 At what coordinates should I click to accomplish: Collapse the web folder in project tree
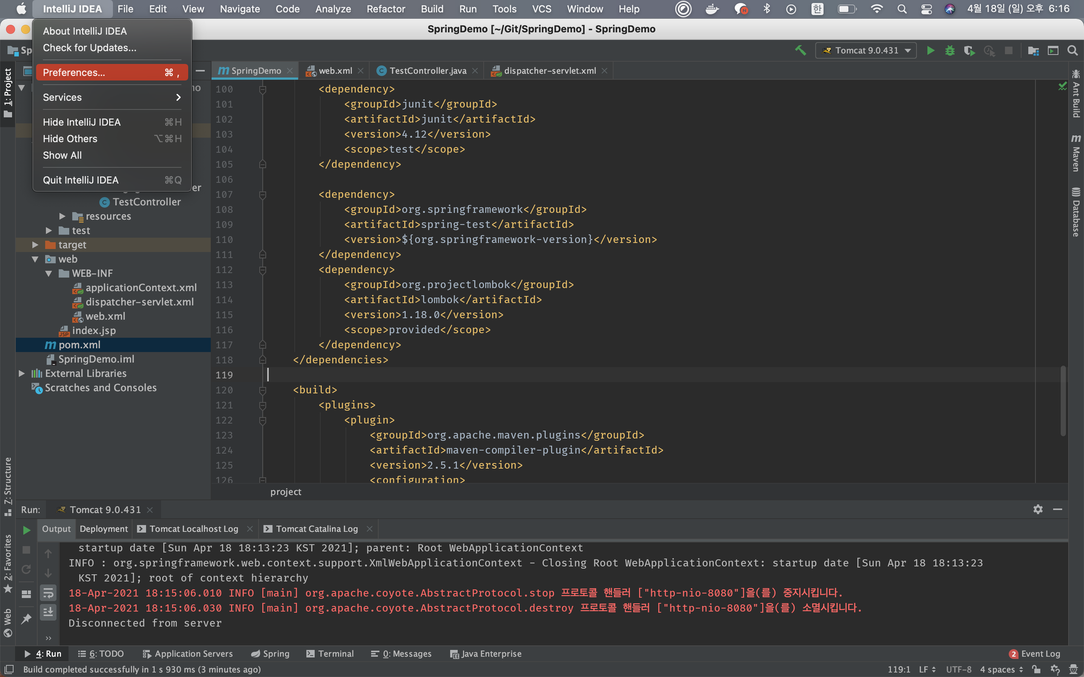(x=35, y=259)
